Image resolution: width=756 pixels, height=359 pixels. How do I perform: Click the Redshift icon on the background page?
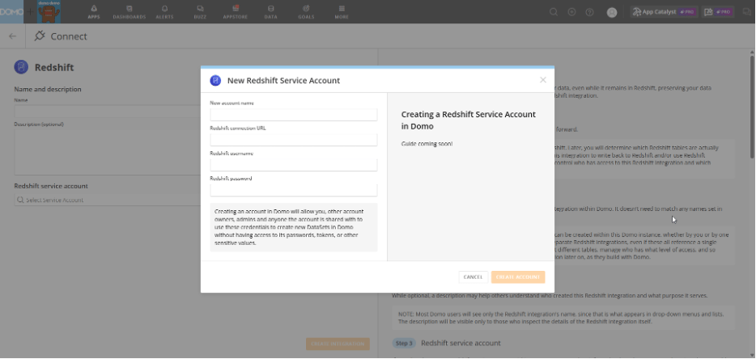pos(21,67)
